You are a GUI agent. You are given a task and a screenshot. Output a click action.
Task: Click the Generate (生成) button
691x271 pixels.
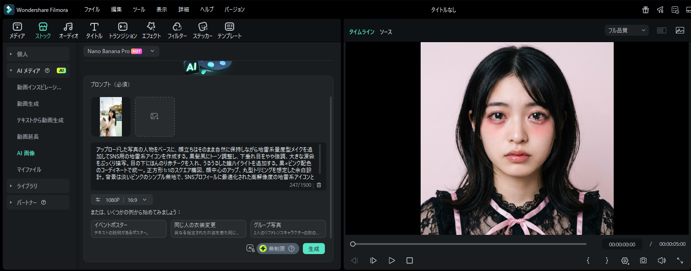tap(313, 249)
